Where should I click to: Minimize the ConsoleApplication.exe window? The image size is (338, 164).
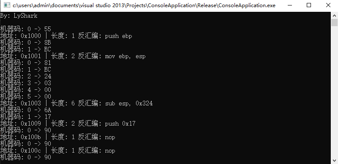(x=289, y=5)
